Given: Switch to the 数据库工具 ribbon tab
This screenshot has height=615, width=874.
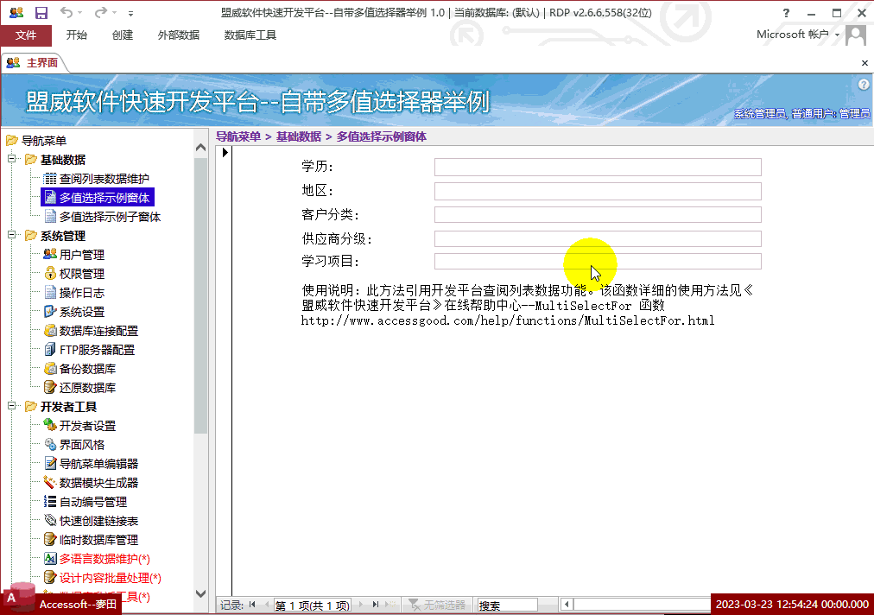Looking at the screenshot, I should tap(250, 35).
